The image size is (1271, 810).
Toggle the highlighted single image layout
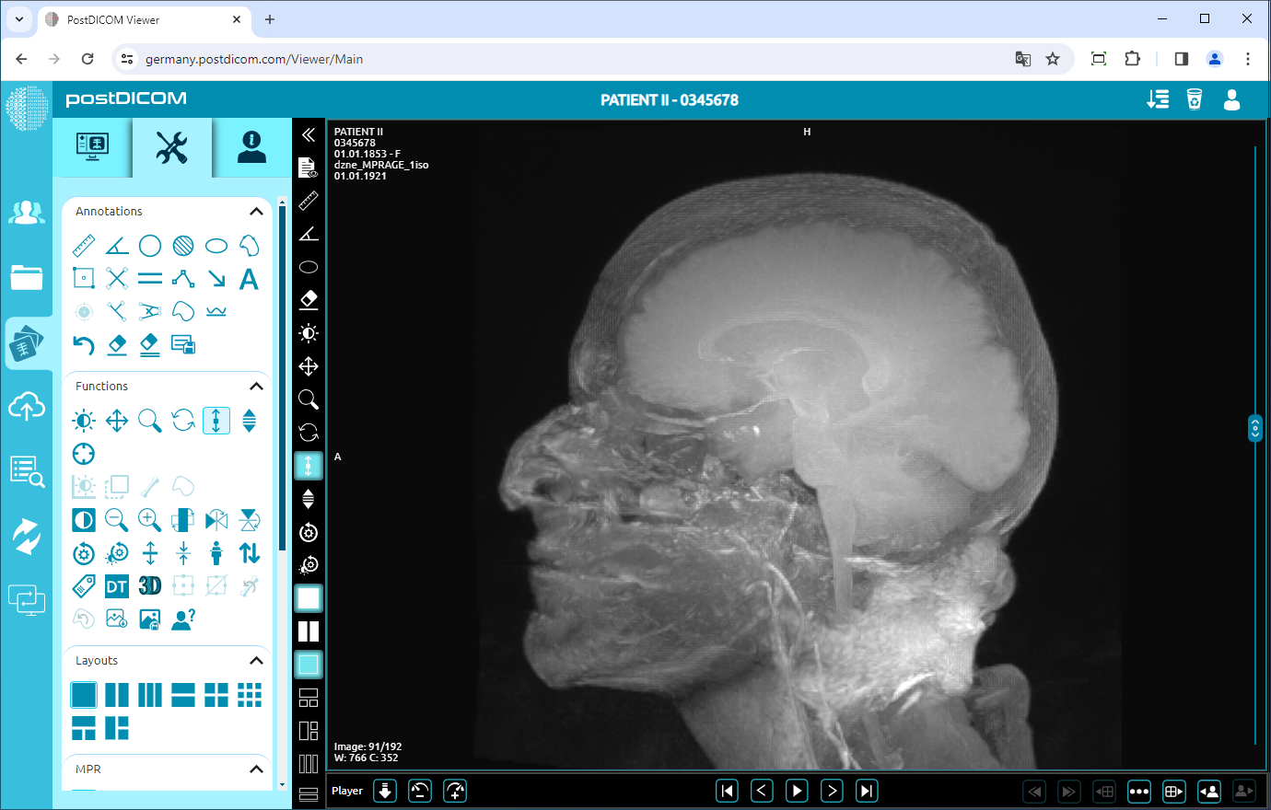84,695
